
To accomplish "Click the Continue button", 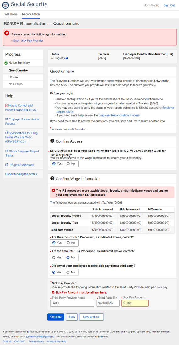I will (56, 317).
